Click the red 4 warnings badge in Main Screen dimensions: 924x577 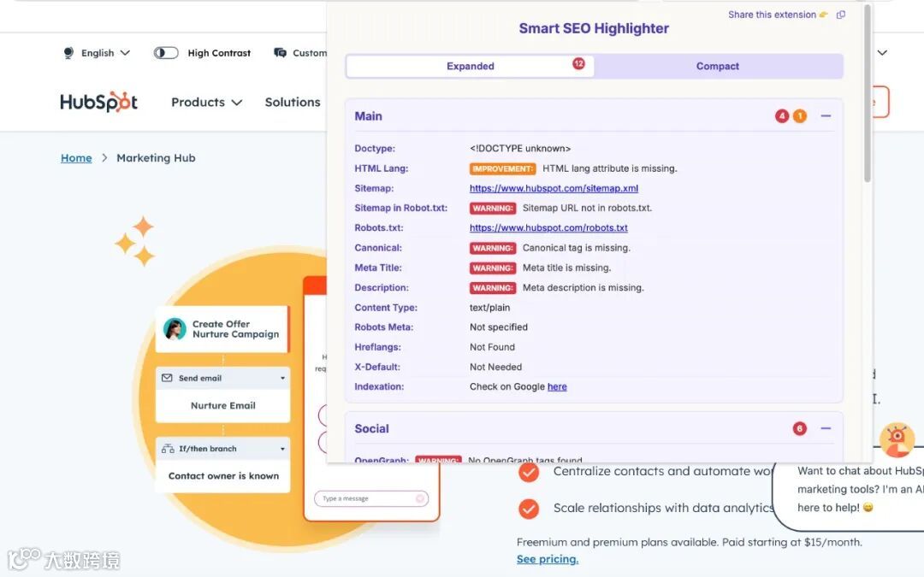tap(782, 116)
